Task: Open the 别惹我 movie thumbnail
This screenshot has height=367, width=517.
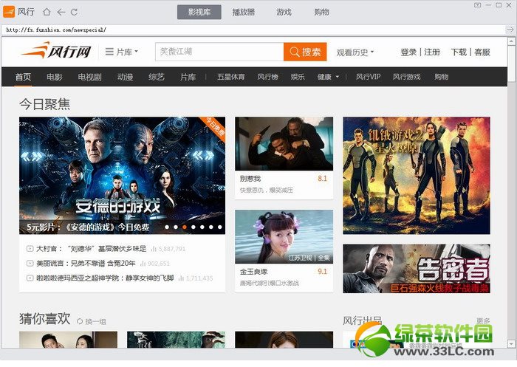Action: pyautogui.click(x=284, y=144)
